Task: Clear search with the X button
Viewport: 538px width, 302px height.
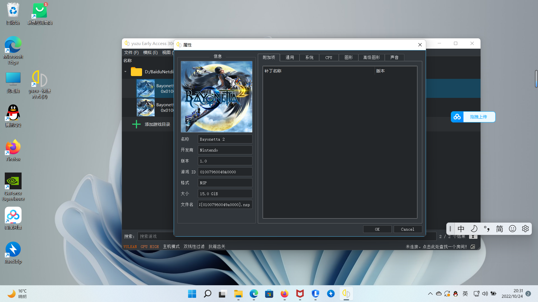Action: pos(473,237)
